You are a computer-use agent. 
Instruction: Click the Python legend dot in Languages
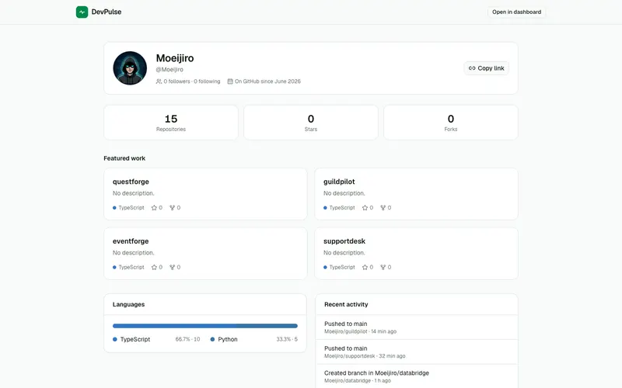pyautogui.click(x=212, y=339)
